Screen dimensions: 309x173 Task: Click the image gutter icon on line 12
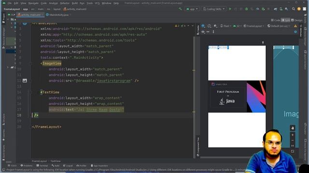click(x=25, y=81)
